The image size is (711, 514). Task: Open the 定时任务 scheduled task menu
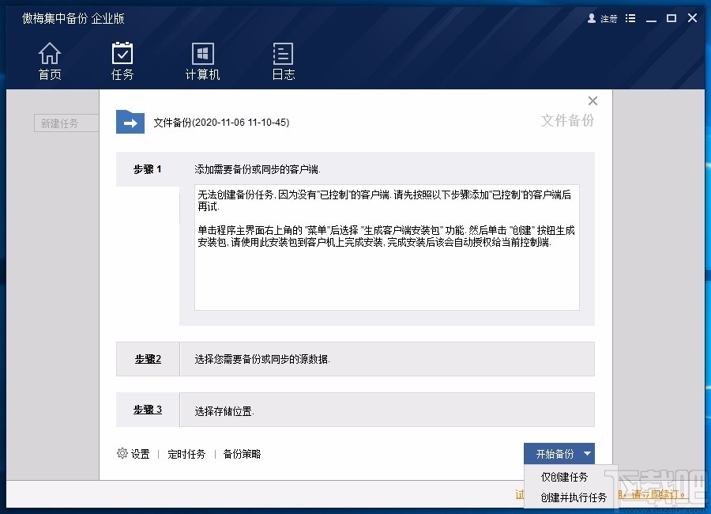point(186,454)
